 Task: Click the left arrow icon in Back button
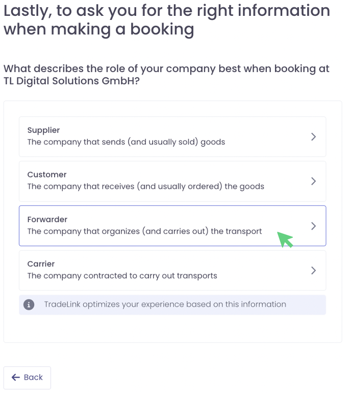tap(16, 378)
